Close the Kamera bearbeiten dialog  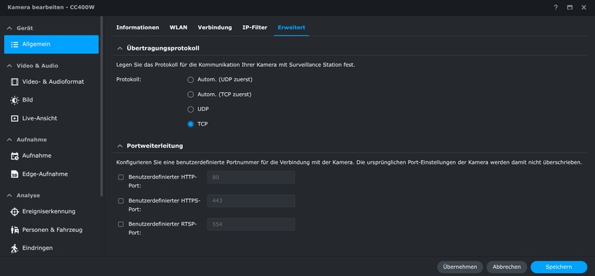pyautogui.click(x=583, y=7)
